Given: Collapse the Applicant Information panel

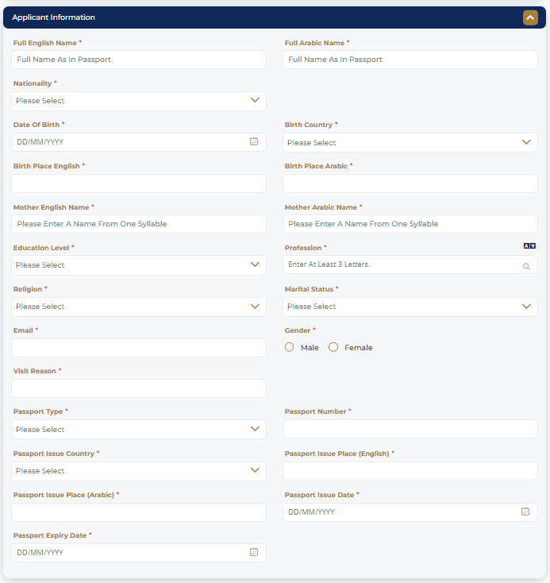Looking at the screenshot, I should (530, 17).
